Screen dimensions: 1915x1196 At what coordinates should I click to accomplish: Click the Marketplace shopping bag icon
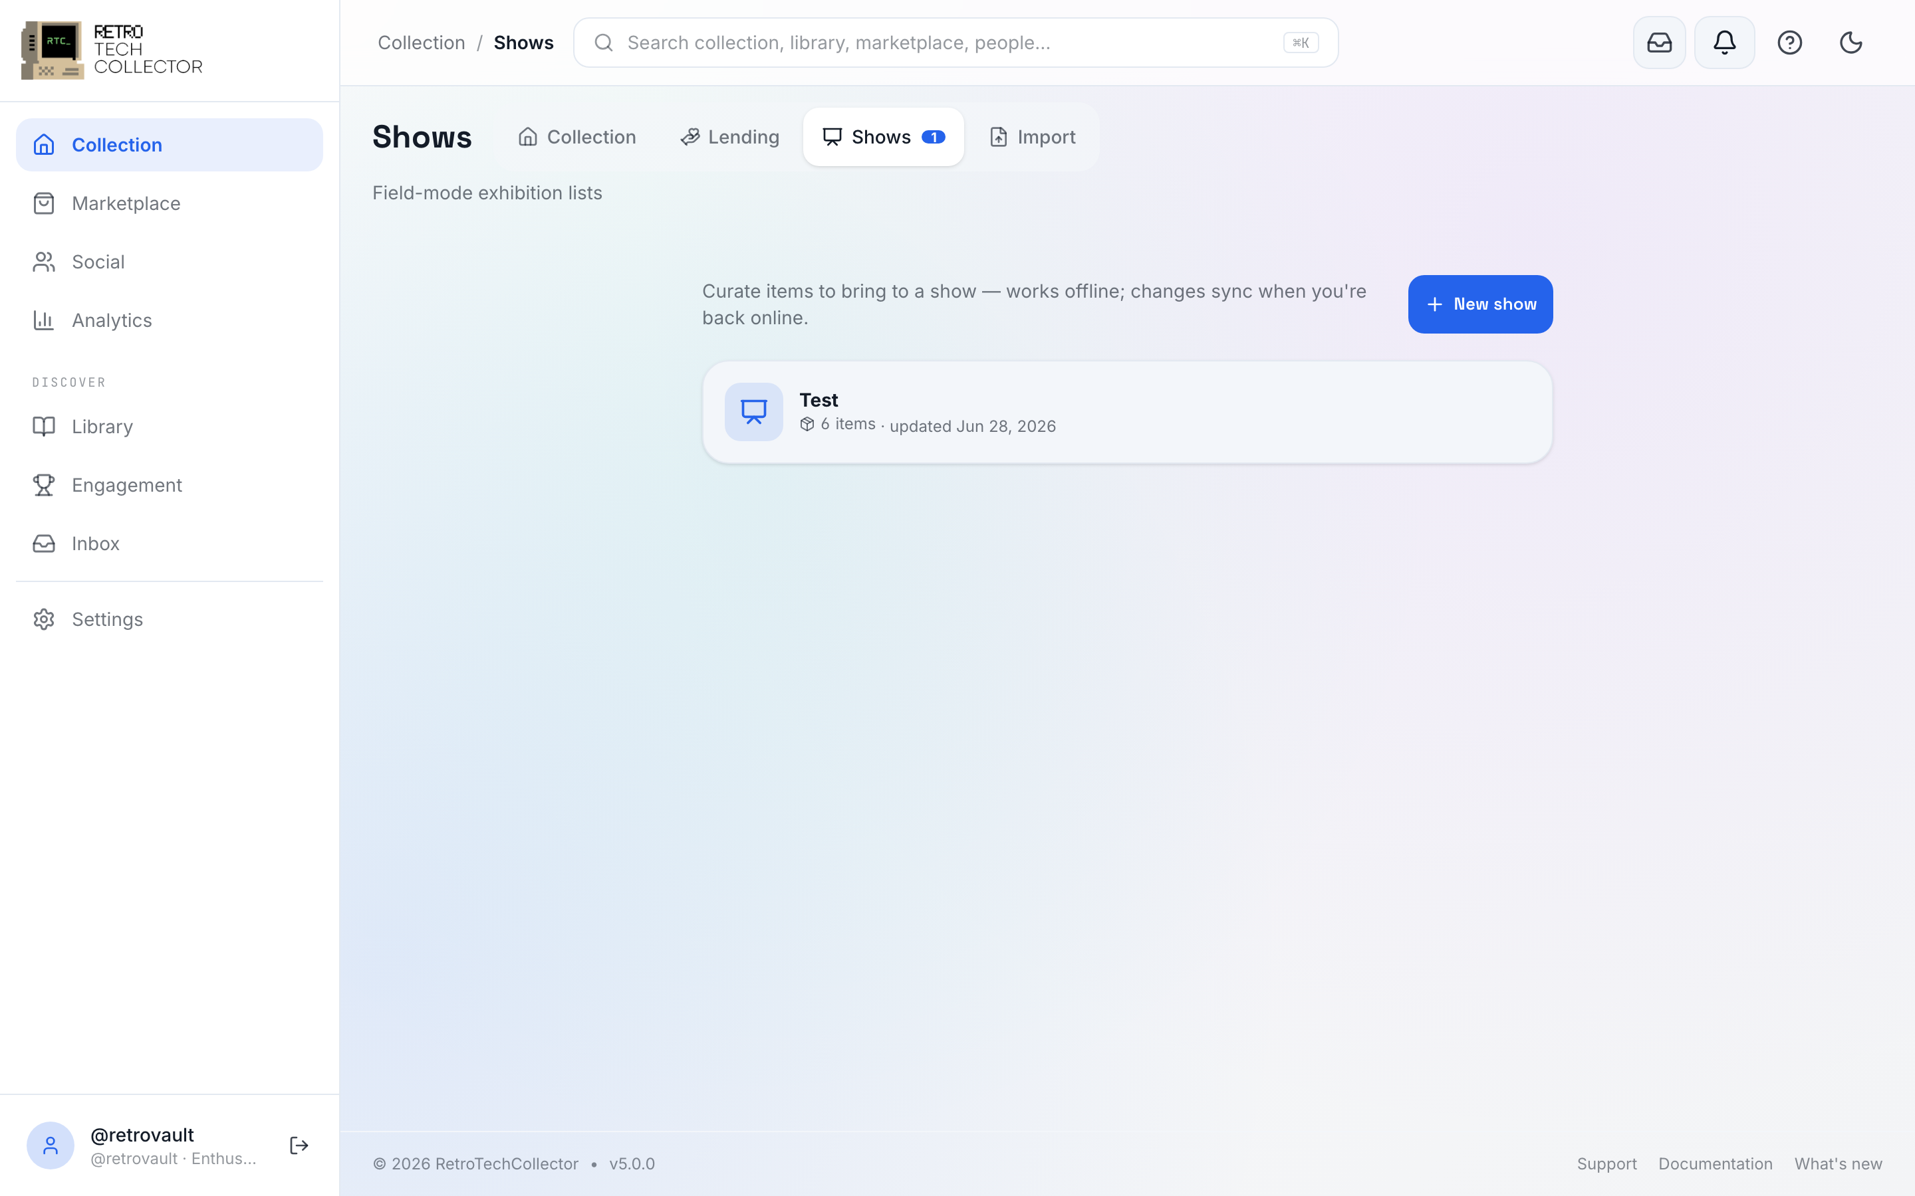tap(43, 203)
